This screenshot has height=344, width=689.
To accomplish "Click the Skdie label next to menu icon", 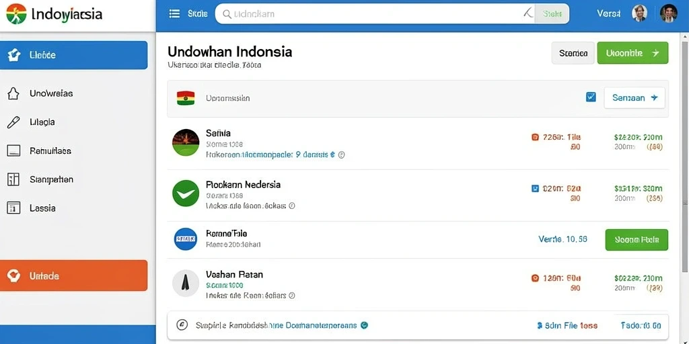I will tap(197, 13).
